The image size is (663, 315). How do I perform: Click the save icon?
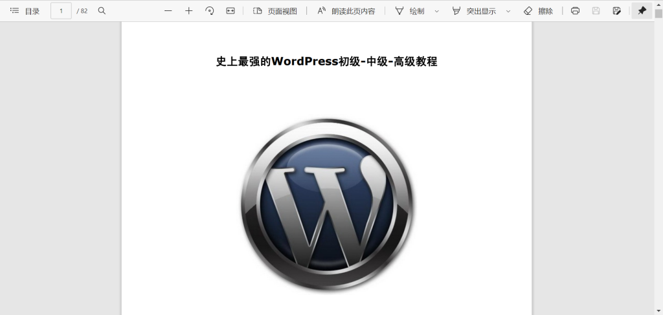(x=596, y=11)
